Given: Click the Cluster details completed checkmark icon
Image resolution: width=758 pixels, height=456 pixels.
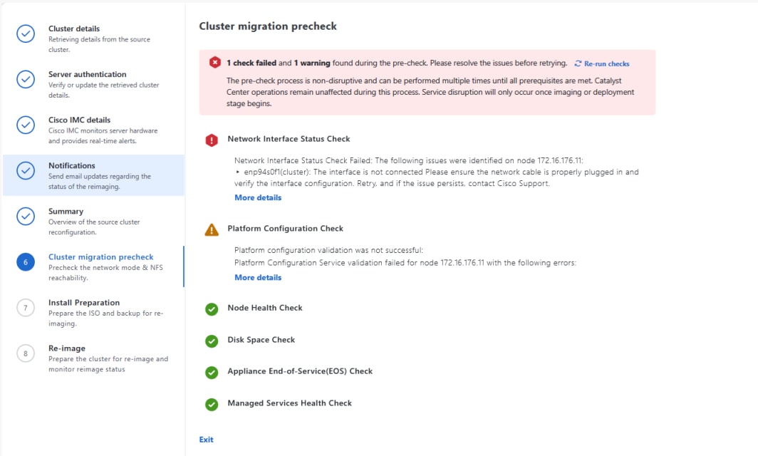Looking at the screenshot, I should (x=26, y=34).
